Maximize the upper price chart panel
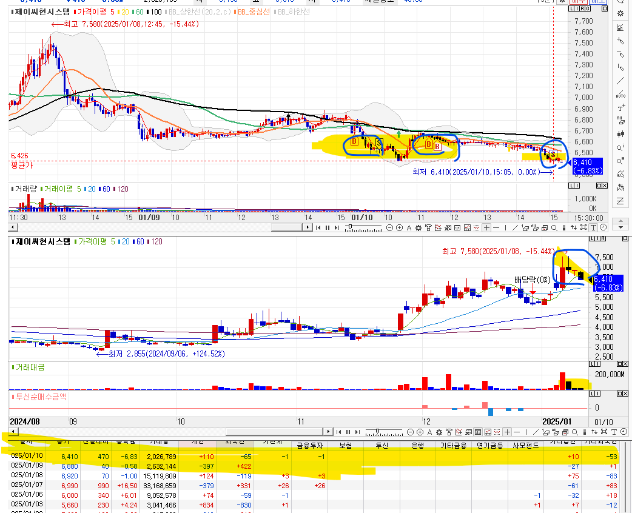632x513 pixels. [x=604, y=8]
